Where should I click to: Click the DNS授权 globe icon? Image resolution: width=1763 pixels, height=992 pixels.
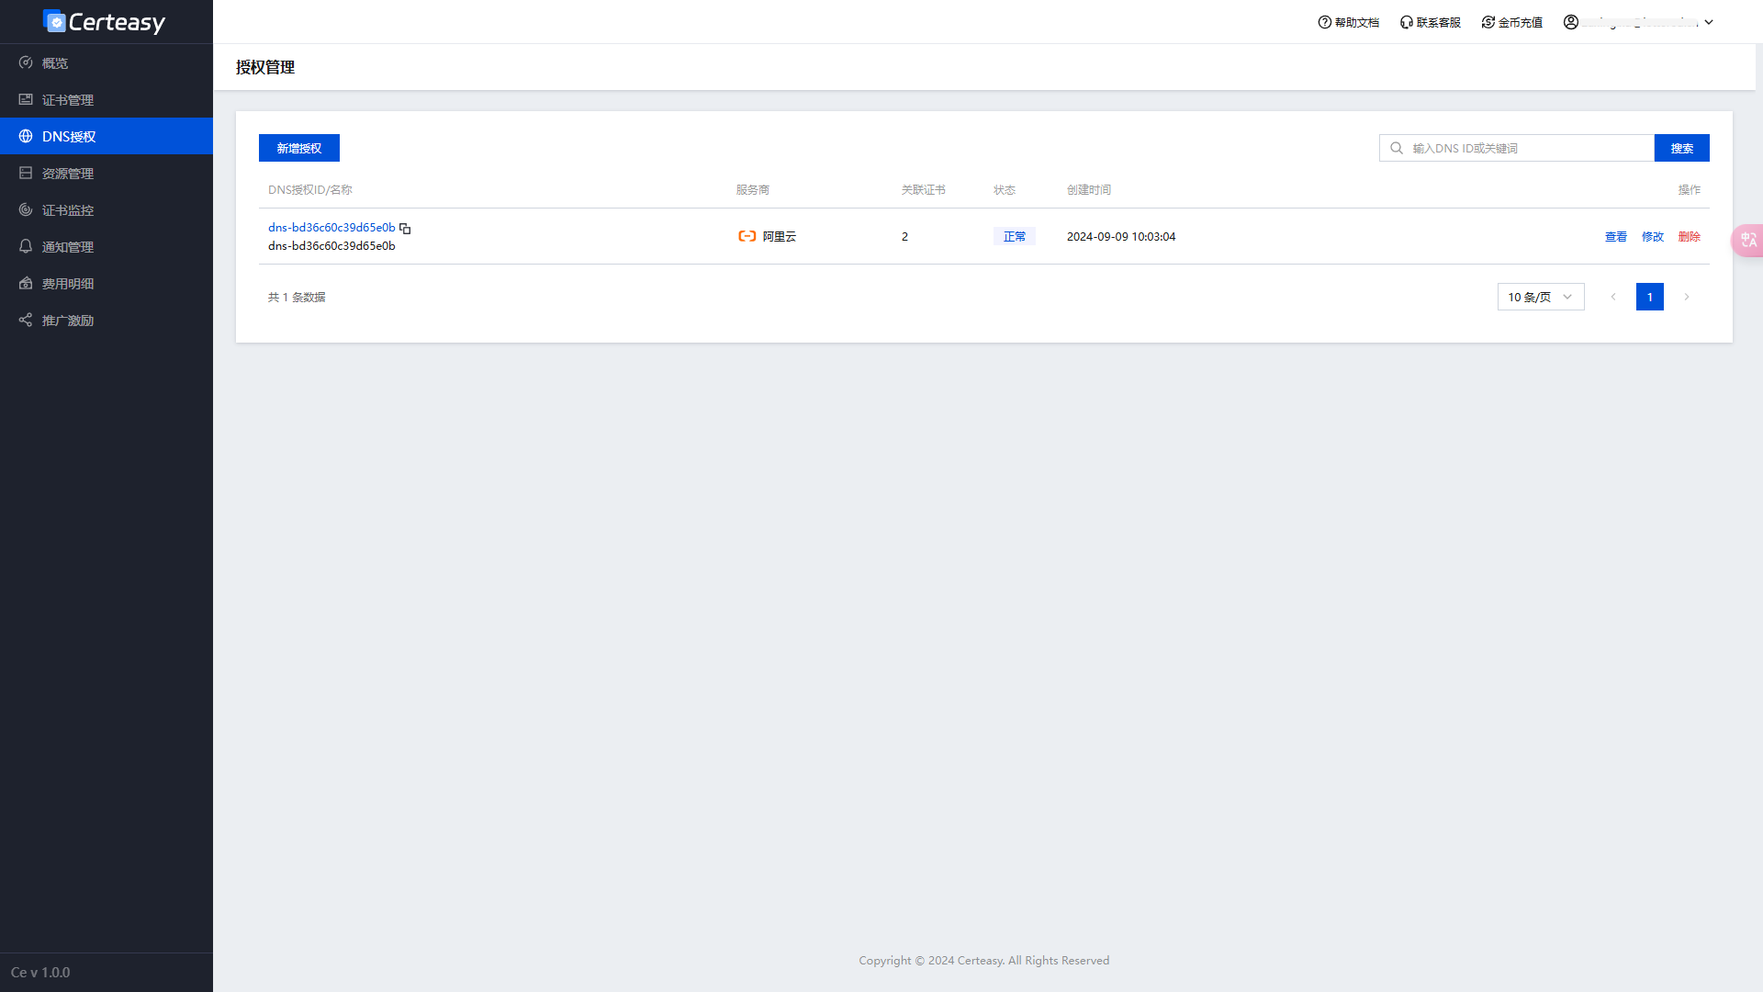coord(26,136)
